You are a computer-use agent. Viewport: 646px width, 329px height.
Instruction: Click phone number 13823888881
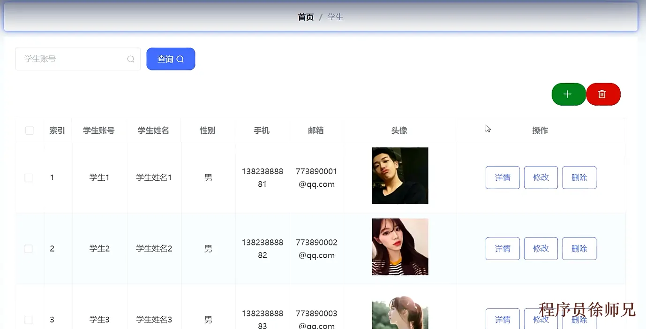[x=263, y=178]
